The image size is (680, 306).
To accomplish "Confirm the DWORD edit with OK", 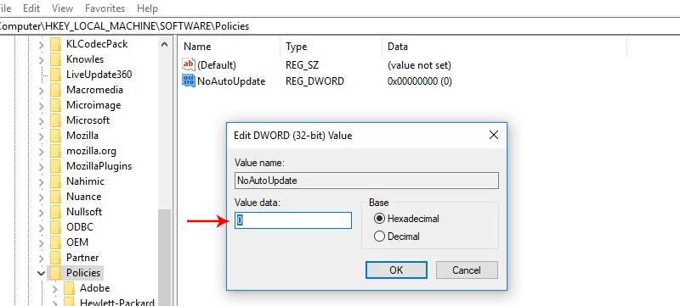I will tap(396, 270).
